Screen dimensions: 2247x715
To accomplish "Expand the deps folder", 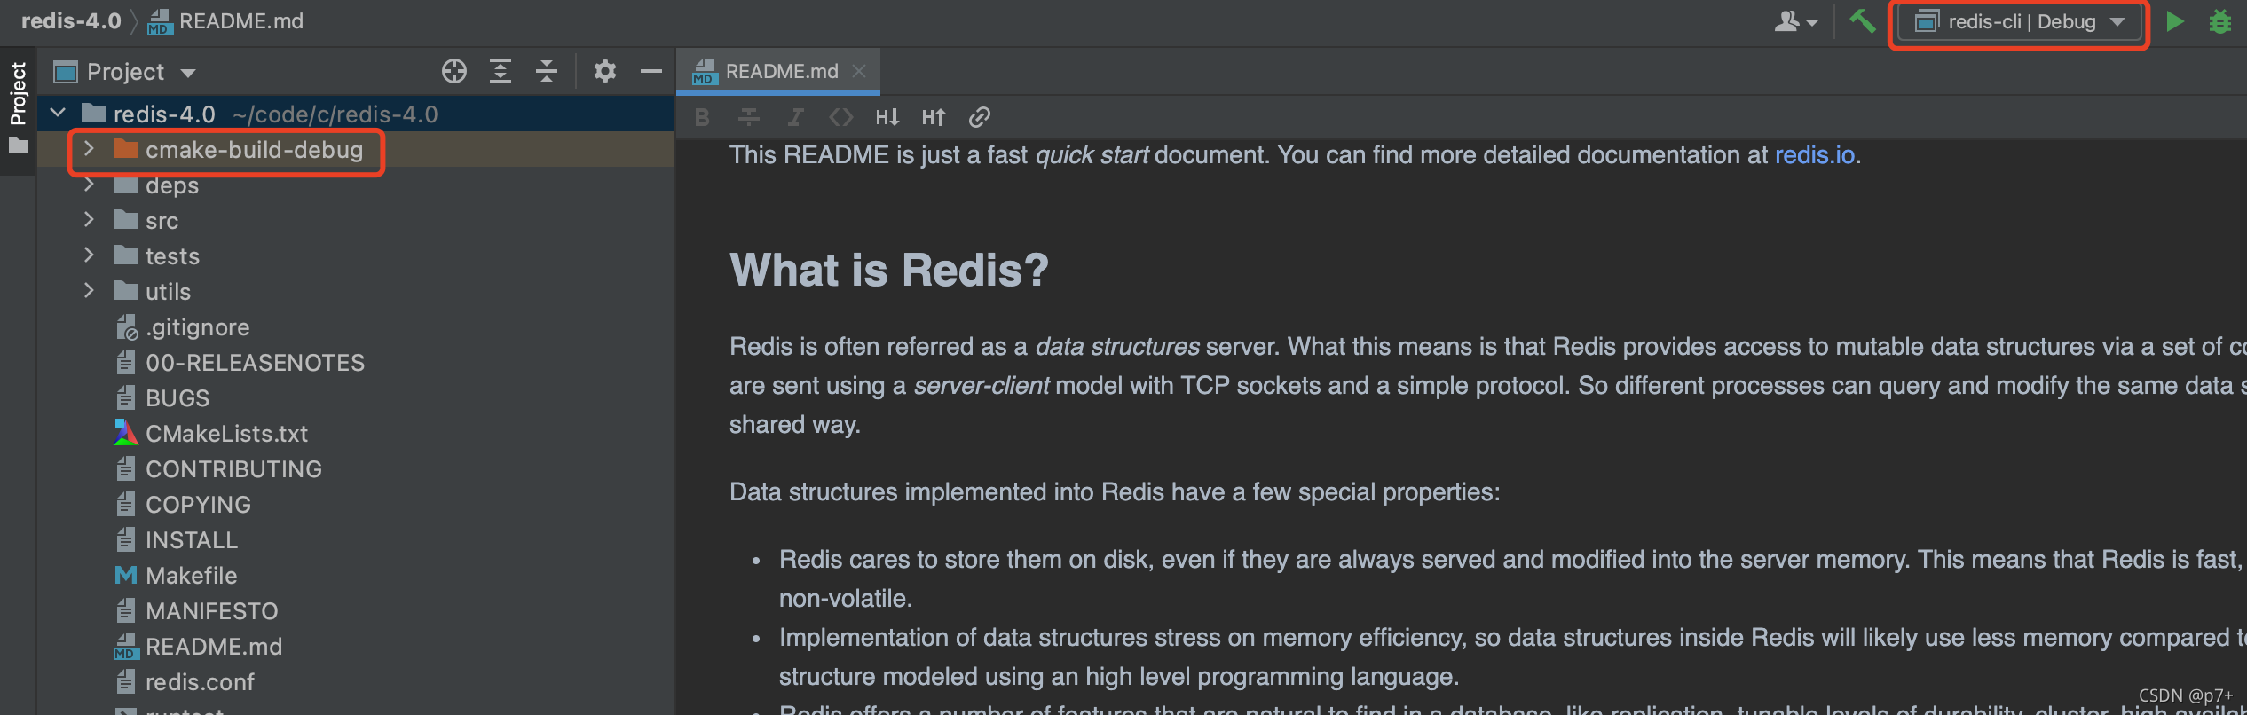I will (x=89, y=185).
